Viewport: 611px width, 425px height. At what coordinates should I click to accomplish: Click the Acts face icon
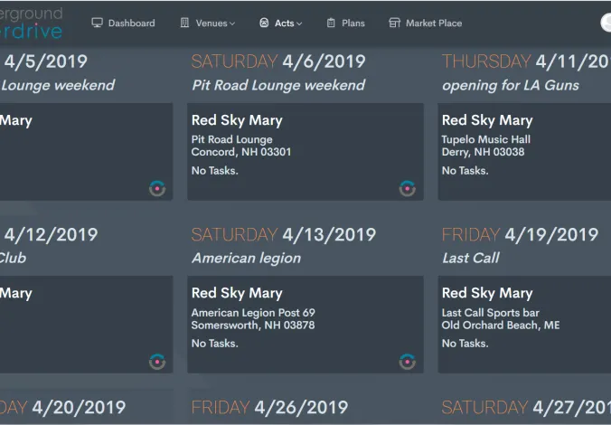264,23
